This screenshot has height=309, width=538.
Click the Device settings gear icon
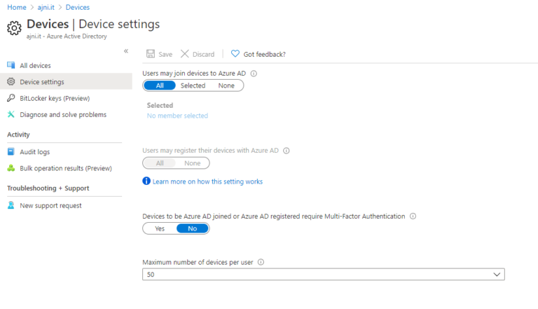pos(11,82)
